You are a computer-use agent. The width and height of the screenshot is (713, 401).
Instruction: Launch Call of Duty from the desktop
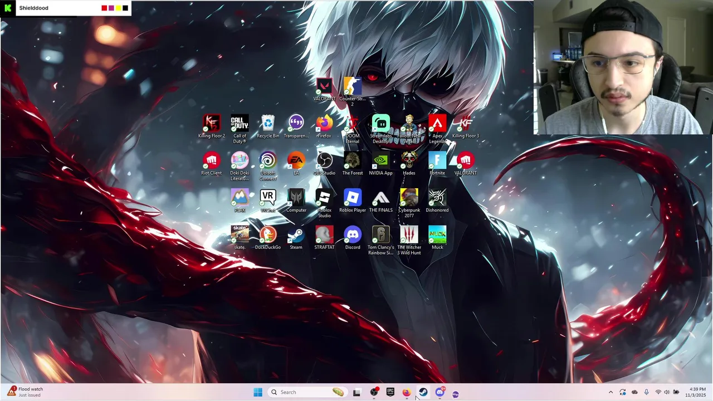pyautogui.click(x=240, y=129)
